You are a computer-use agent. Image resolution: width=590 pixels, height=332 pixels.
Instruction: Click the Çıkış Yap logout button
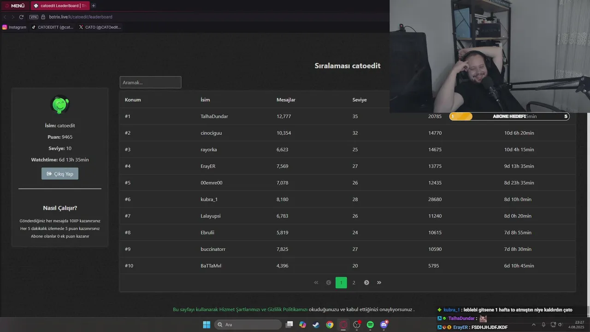click(60, 173)
